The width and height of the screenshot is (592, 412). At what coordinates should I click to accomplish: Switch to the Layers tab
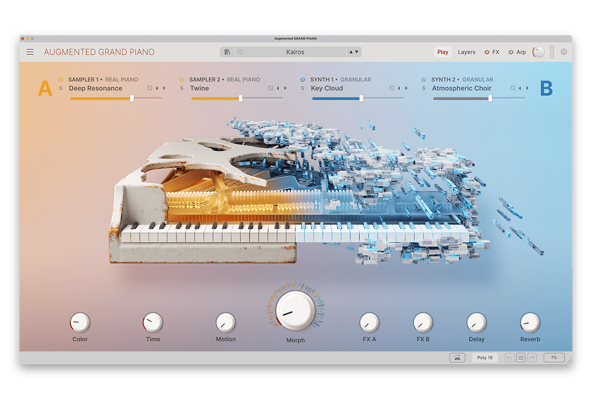click(x=466, y=52)
